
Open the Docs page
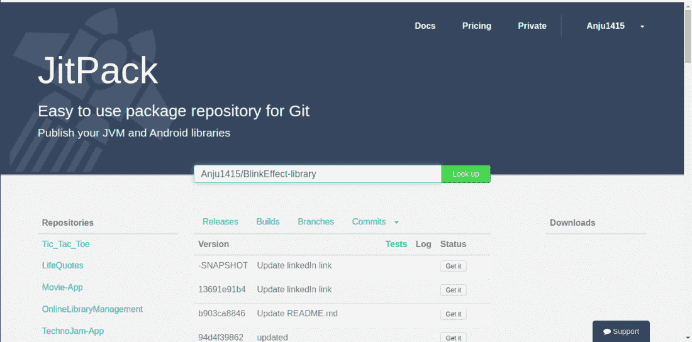425,26
